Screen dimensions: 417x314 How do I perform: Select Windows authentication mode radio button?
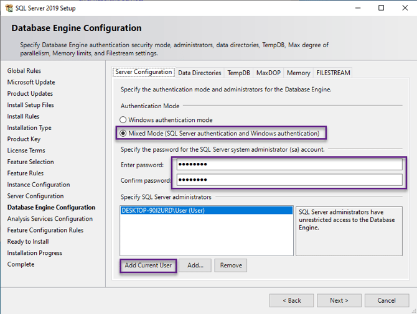pyautogui.click(x=123, y=120)
